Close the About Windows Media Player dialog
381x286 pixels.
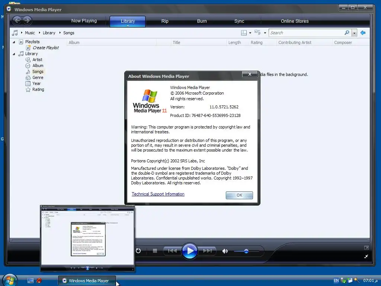tap(250, 74)
